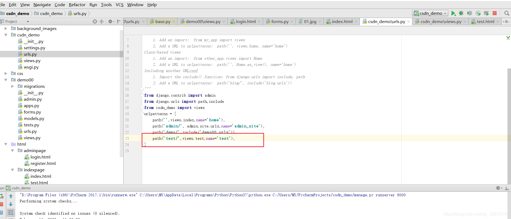The image size is (511, 219).
Task: Click the inspection checkmark indicator
Action: tap(508, 38)
